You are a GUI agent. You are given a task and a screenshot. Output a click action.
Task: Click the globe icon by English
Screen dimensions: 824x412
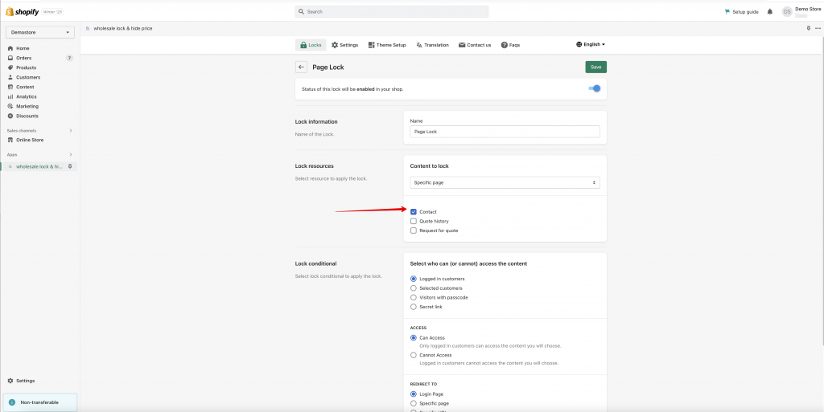click(x=579, y=44)
